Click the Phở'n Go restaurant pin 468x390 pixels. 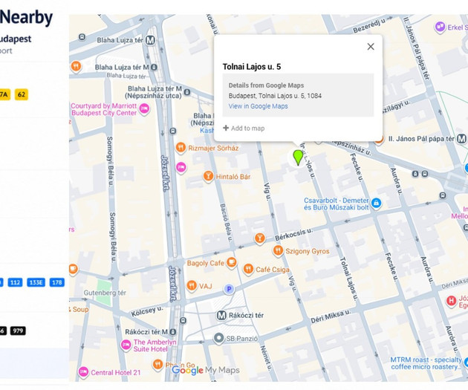157,365
